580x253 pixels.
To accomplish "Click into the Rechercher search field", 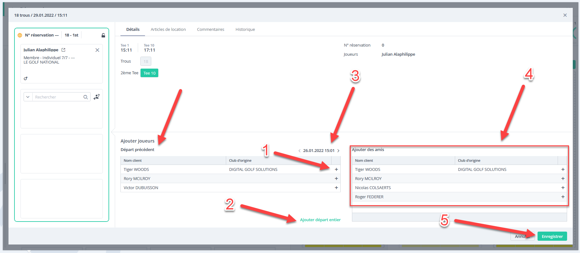I will [x=58, y=97].
